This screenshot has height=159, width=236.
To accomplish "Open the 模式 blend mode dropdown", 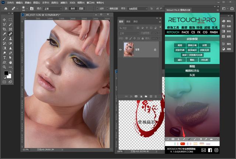I will coord(52,9).
